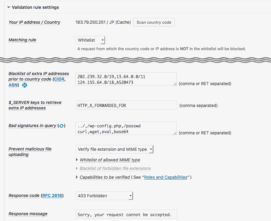Click the $_SERVER keys input field
The height and width of the screenshot is (221, 271).
(x=126, y=105)
